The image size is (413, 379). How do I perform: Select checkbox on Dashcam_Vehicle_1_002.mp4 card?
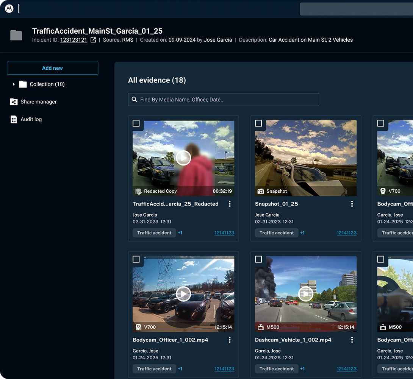(x=258, y=259)
